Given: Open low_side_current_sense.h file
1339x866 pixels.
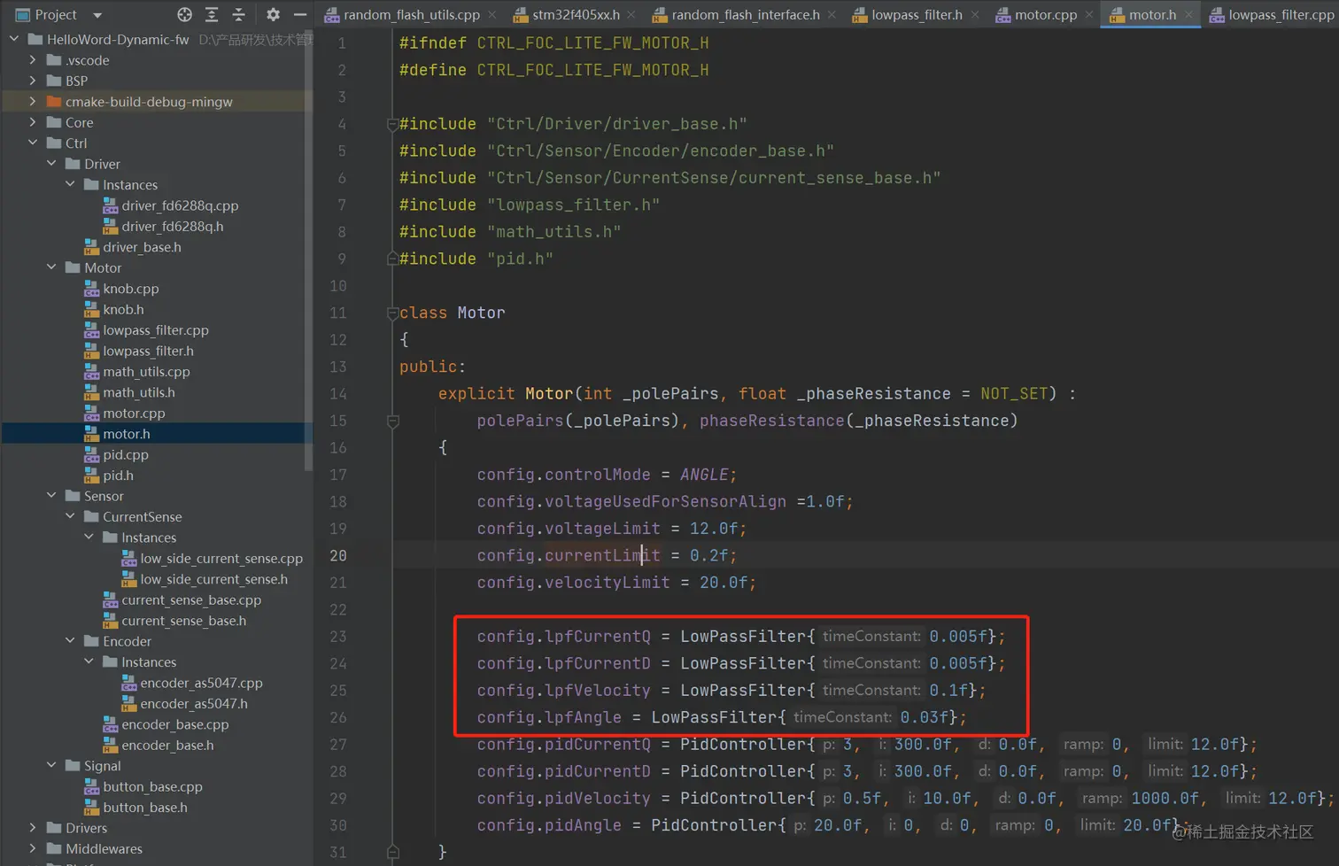Looking at the screenshot, I should tap(213, 579).
